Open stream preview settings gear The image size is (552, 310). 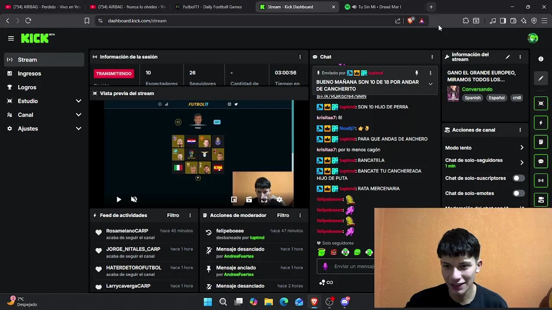tap(279, 199)
